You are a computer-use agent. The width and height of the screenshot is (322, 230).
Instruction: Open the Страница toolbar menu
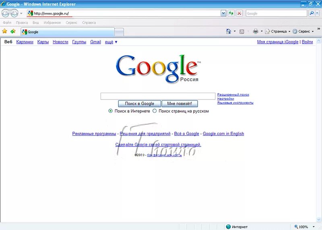coord(278,31)
